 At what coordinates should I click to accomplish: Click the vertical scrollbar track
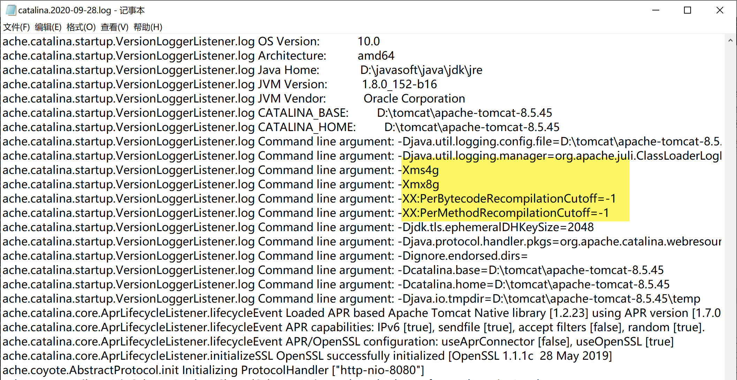pyautogui.click(x=730, y=209)
